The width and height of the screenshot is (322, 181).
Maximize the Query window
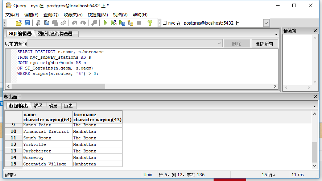(294, 5)
